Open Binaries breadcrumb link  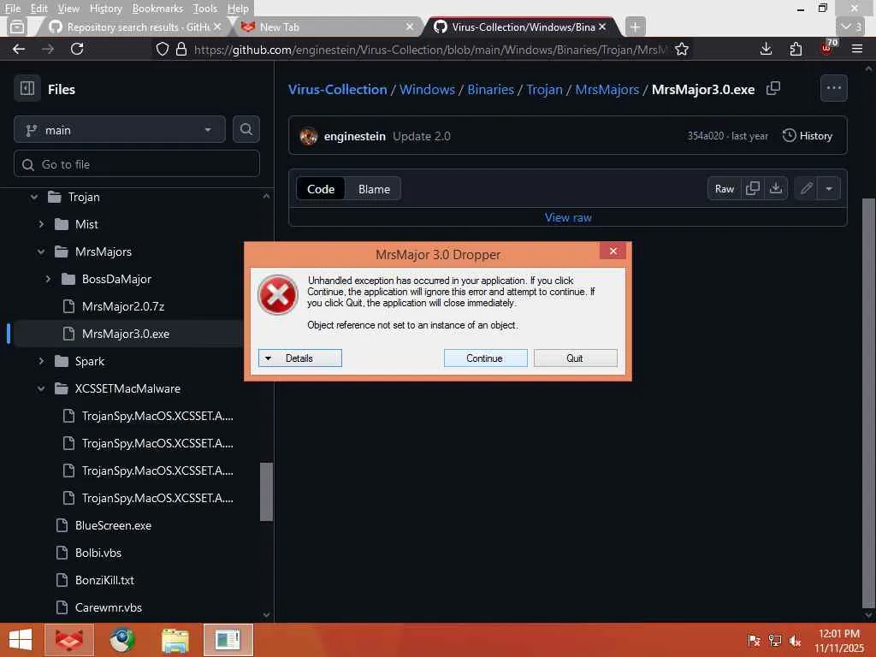[490, 89]
